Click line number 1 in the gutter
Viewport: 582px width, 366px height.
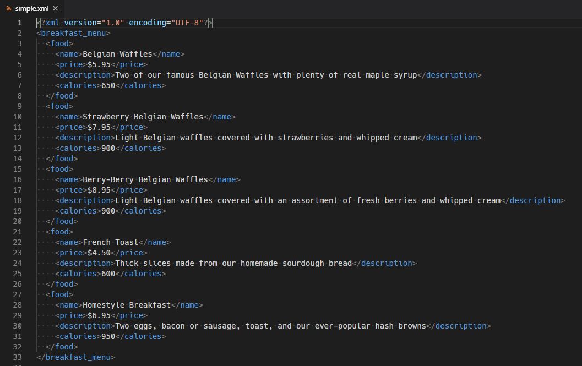pos(19,23)
